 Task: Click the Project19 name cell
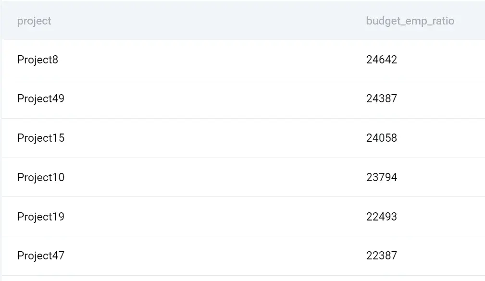coord(41,217)
